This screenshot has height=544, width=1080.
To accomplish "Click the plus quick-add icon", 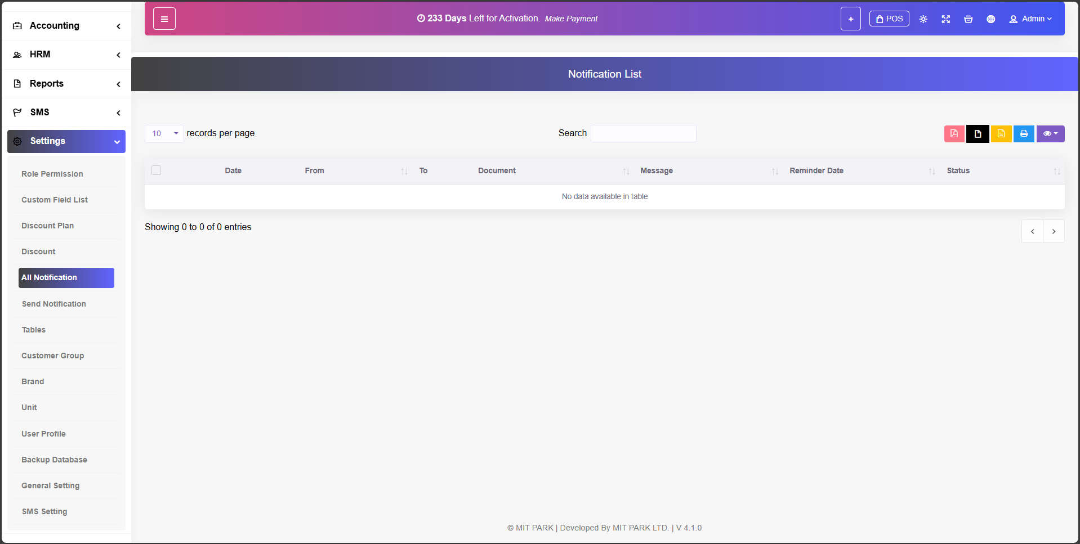I will [x=850, y=19].
